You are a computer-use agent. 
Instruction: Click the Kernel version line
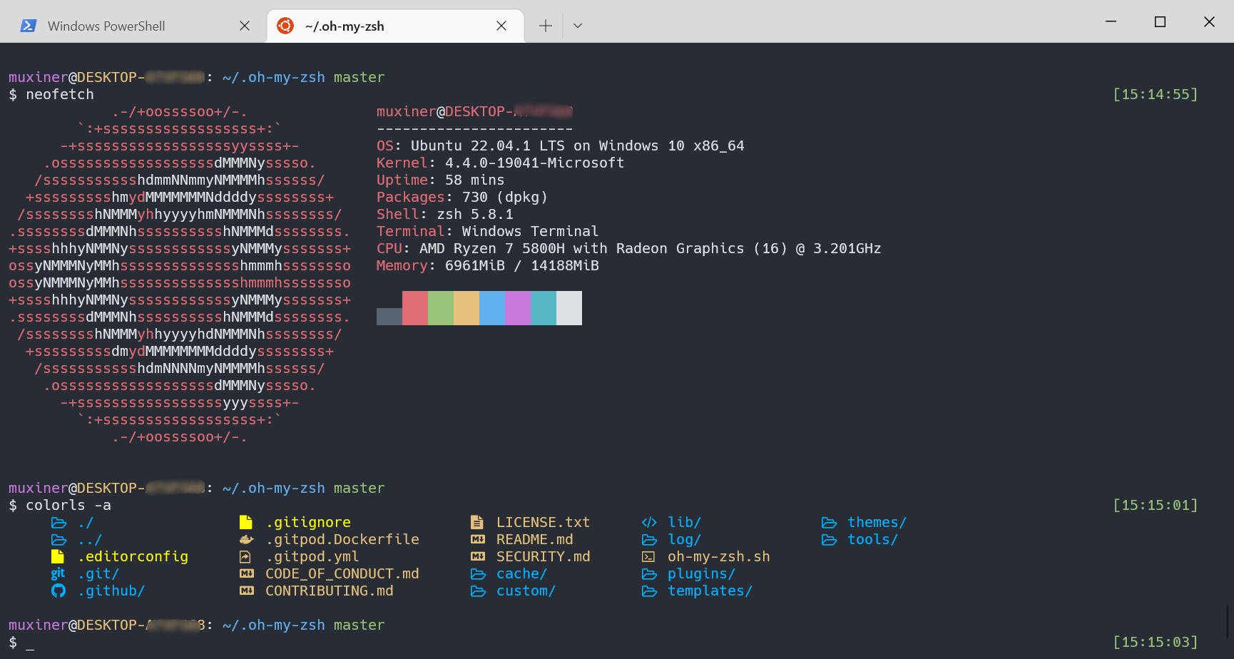tap(501, 163)
